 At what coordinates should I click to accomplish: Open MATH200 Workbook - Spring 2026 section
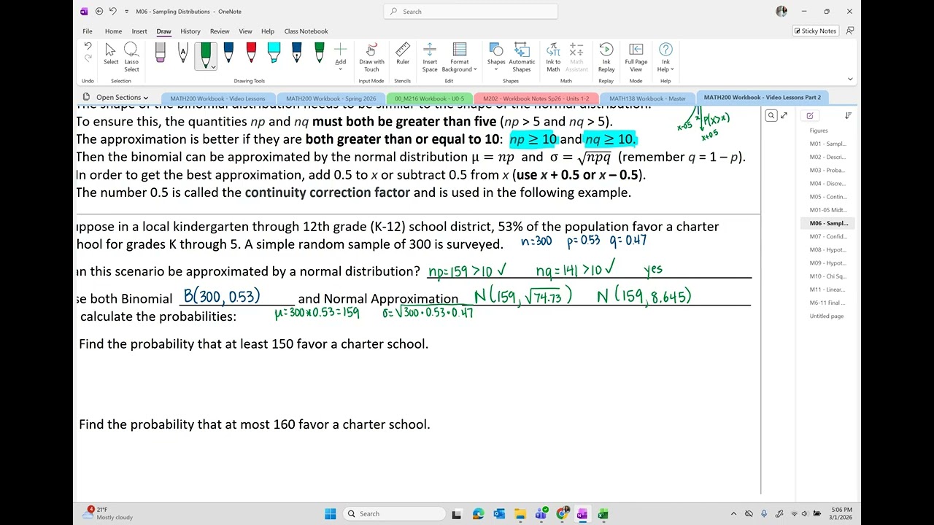[331, 98]
